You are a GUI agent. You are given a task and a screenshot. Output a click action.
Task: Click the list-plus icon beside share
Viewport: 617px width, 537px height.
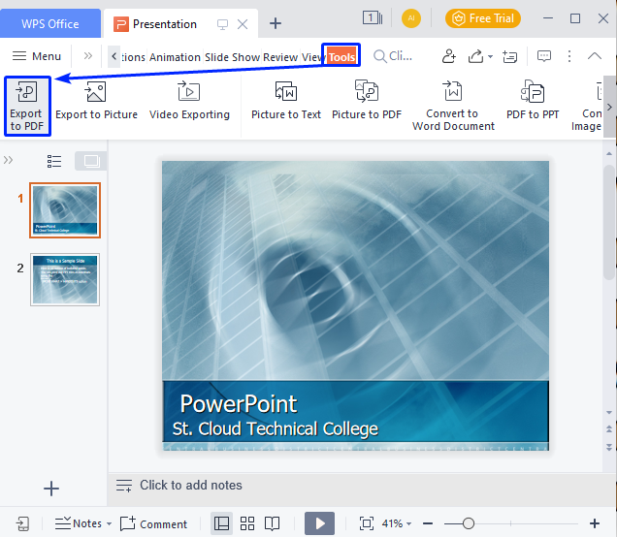[x=509, y=56]
